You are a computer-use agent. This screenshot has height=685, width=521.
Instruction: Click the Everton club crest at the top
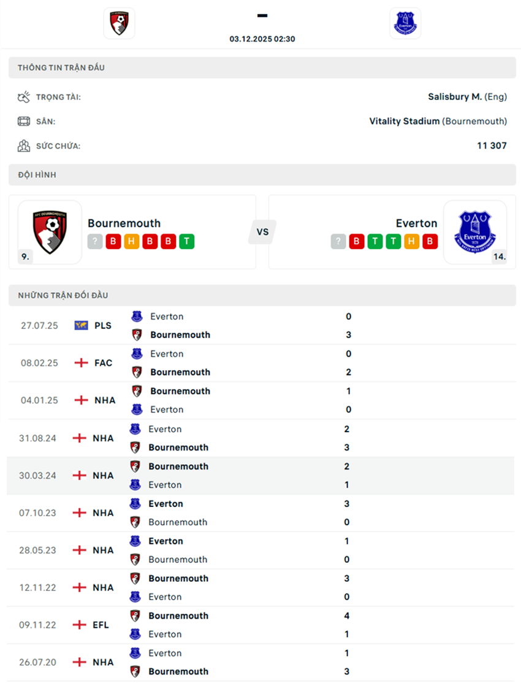(x=405, y=23)
